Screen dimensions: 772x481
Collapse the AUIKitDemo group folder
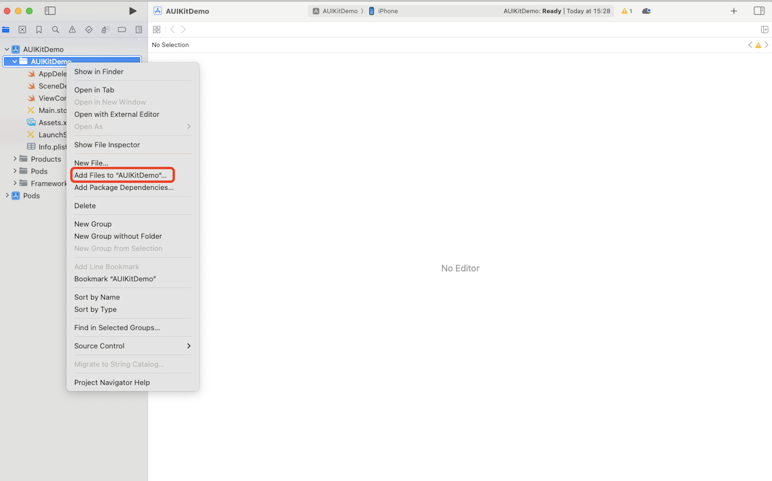[x=14, y=61]
